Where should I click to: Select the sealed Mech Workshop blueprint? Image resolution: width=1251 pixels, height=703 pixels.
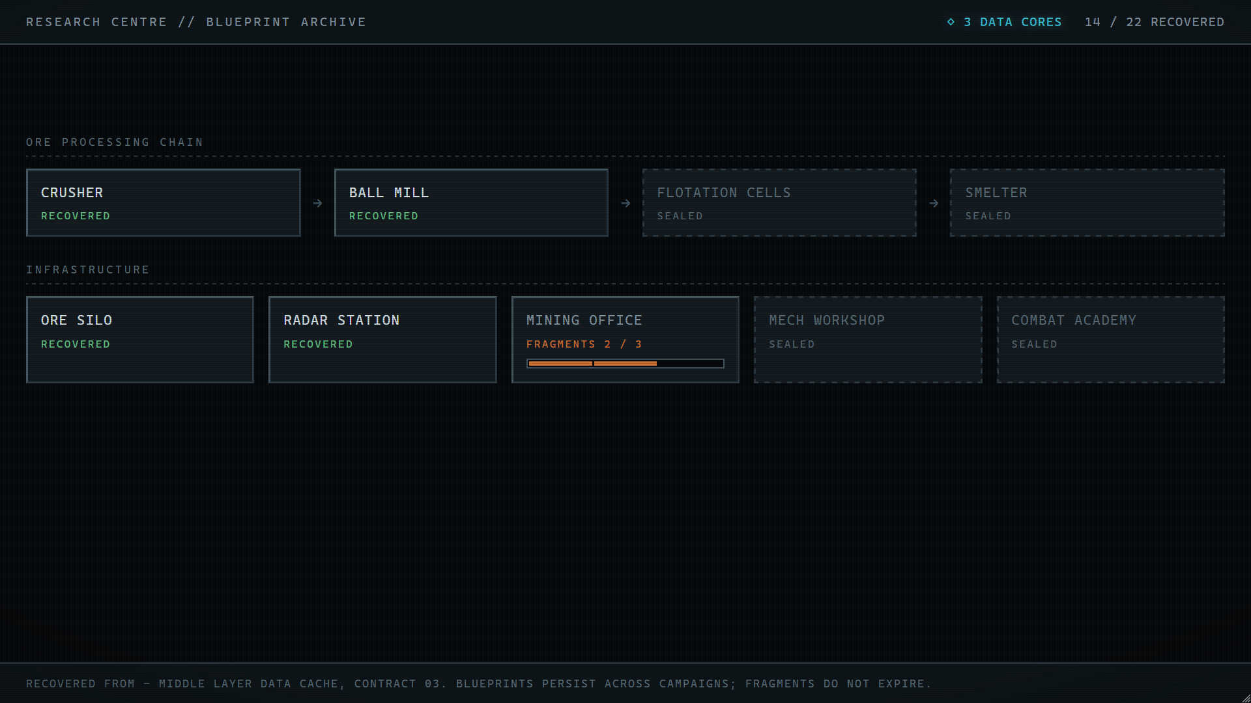868,340
